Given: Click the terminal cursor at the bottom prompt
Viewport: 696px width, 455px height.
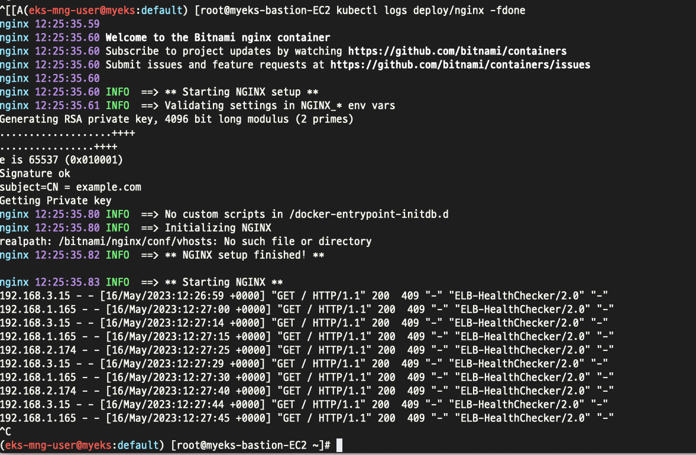Looking at the screenshot, I should tap(339, 445).
